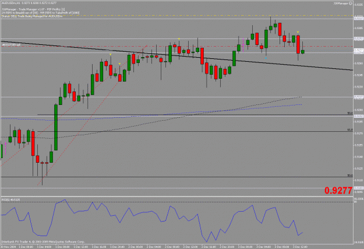Image resolution: width=364 pixels, height=249 pixels.
Task: Click the 'SELL Trade Being Managed' status line
Action: pyautogui.click(x=32, y=16)
